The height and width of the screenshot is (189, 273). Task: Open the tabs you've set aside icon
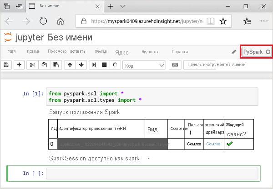(7, 6)
